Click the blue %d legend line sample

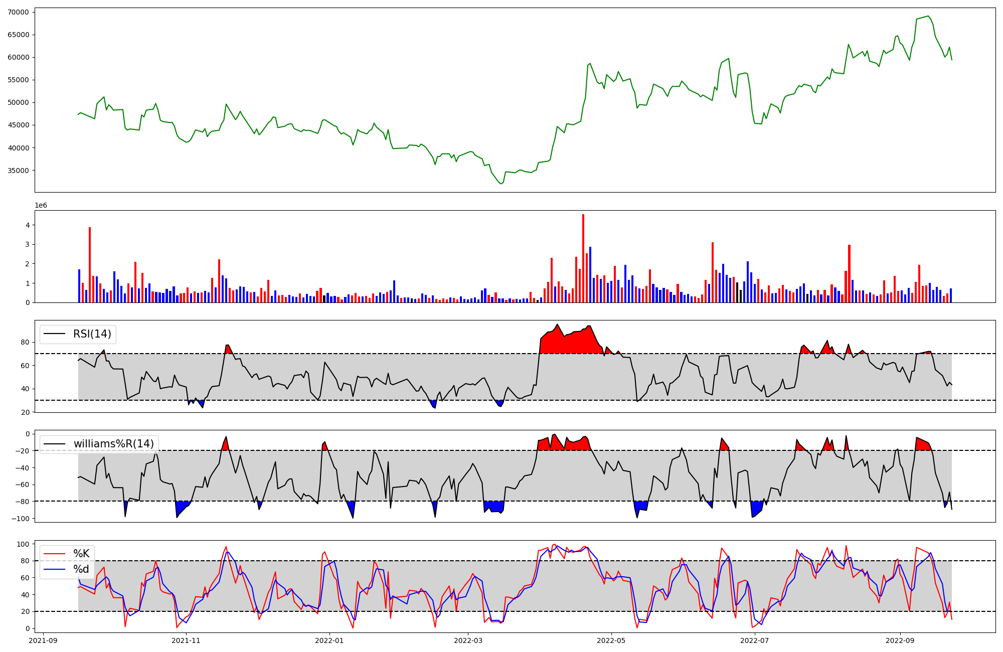tap(55, 569)
